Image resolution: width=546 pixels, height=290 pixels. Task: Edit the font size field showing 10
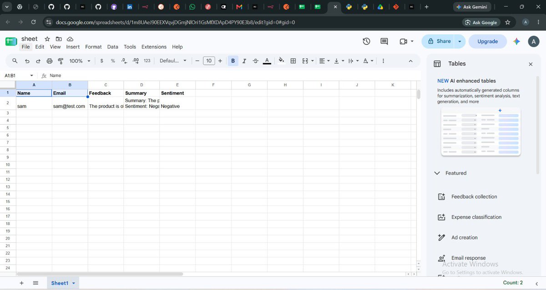coord(209,61)
